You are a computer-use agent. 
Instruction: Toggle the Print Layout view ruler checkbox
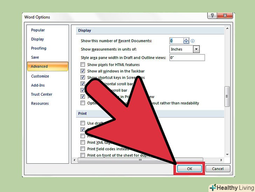pos(83,97)
